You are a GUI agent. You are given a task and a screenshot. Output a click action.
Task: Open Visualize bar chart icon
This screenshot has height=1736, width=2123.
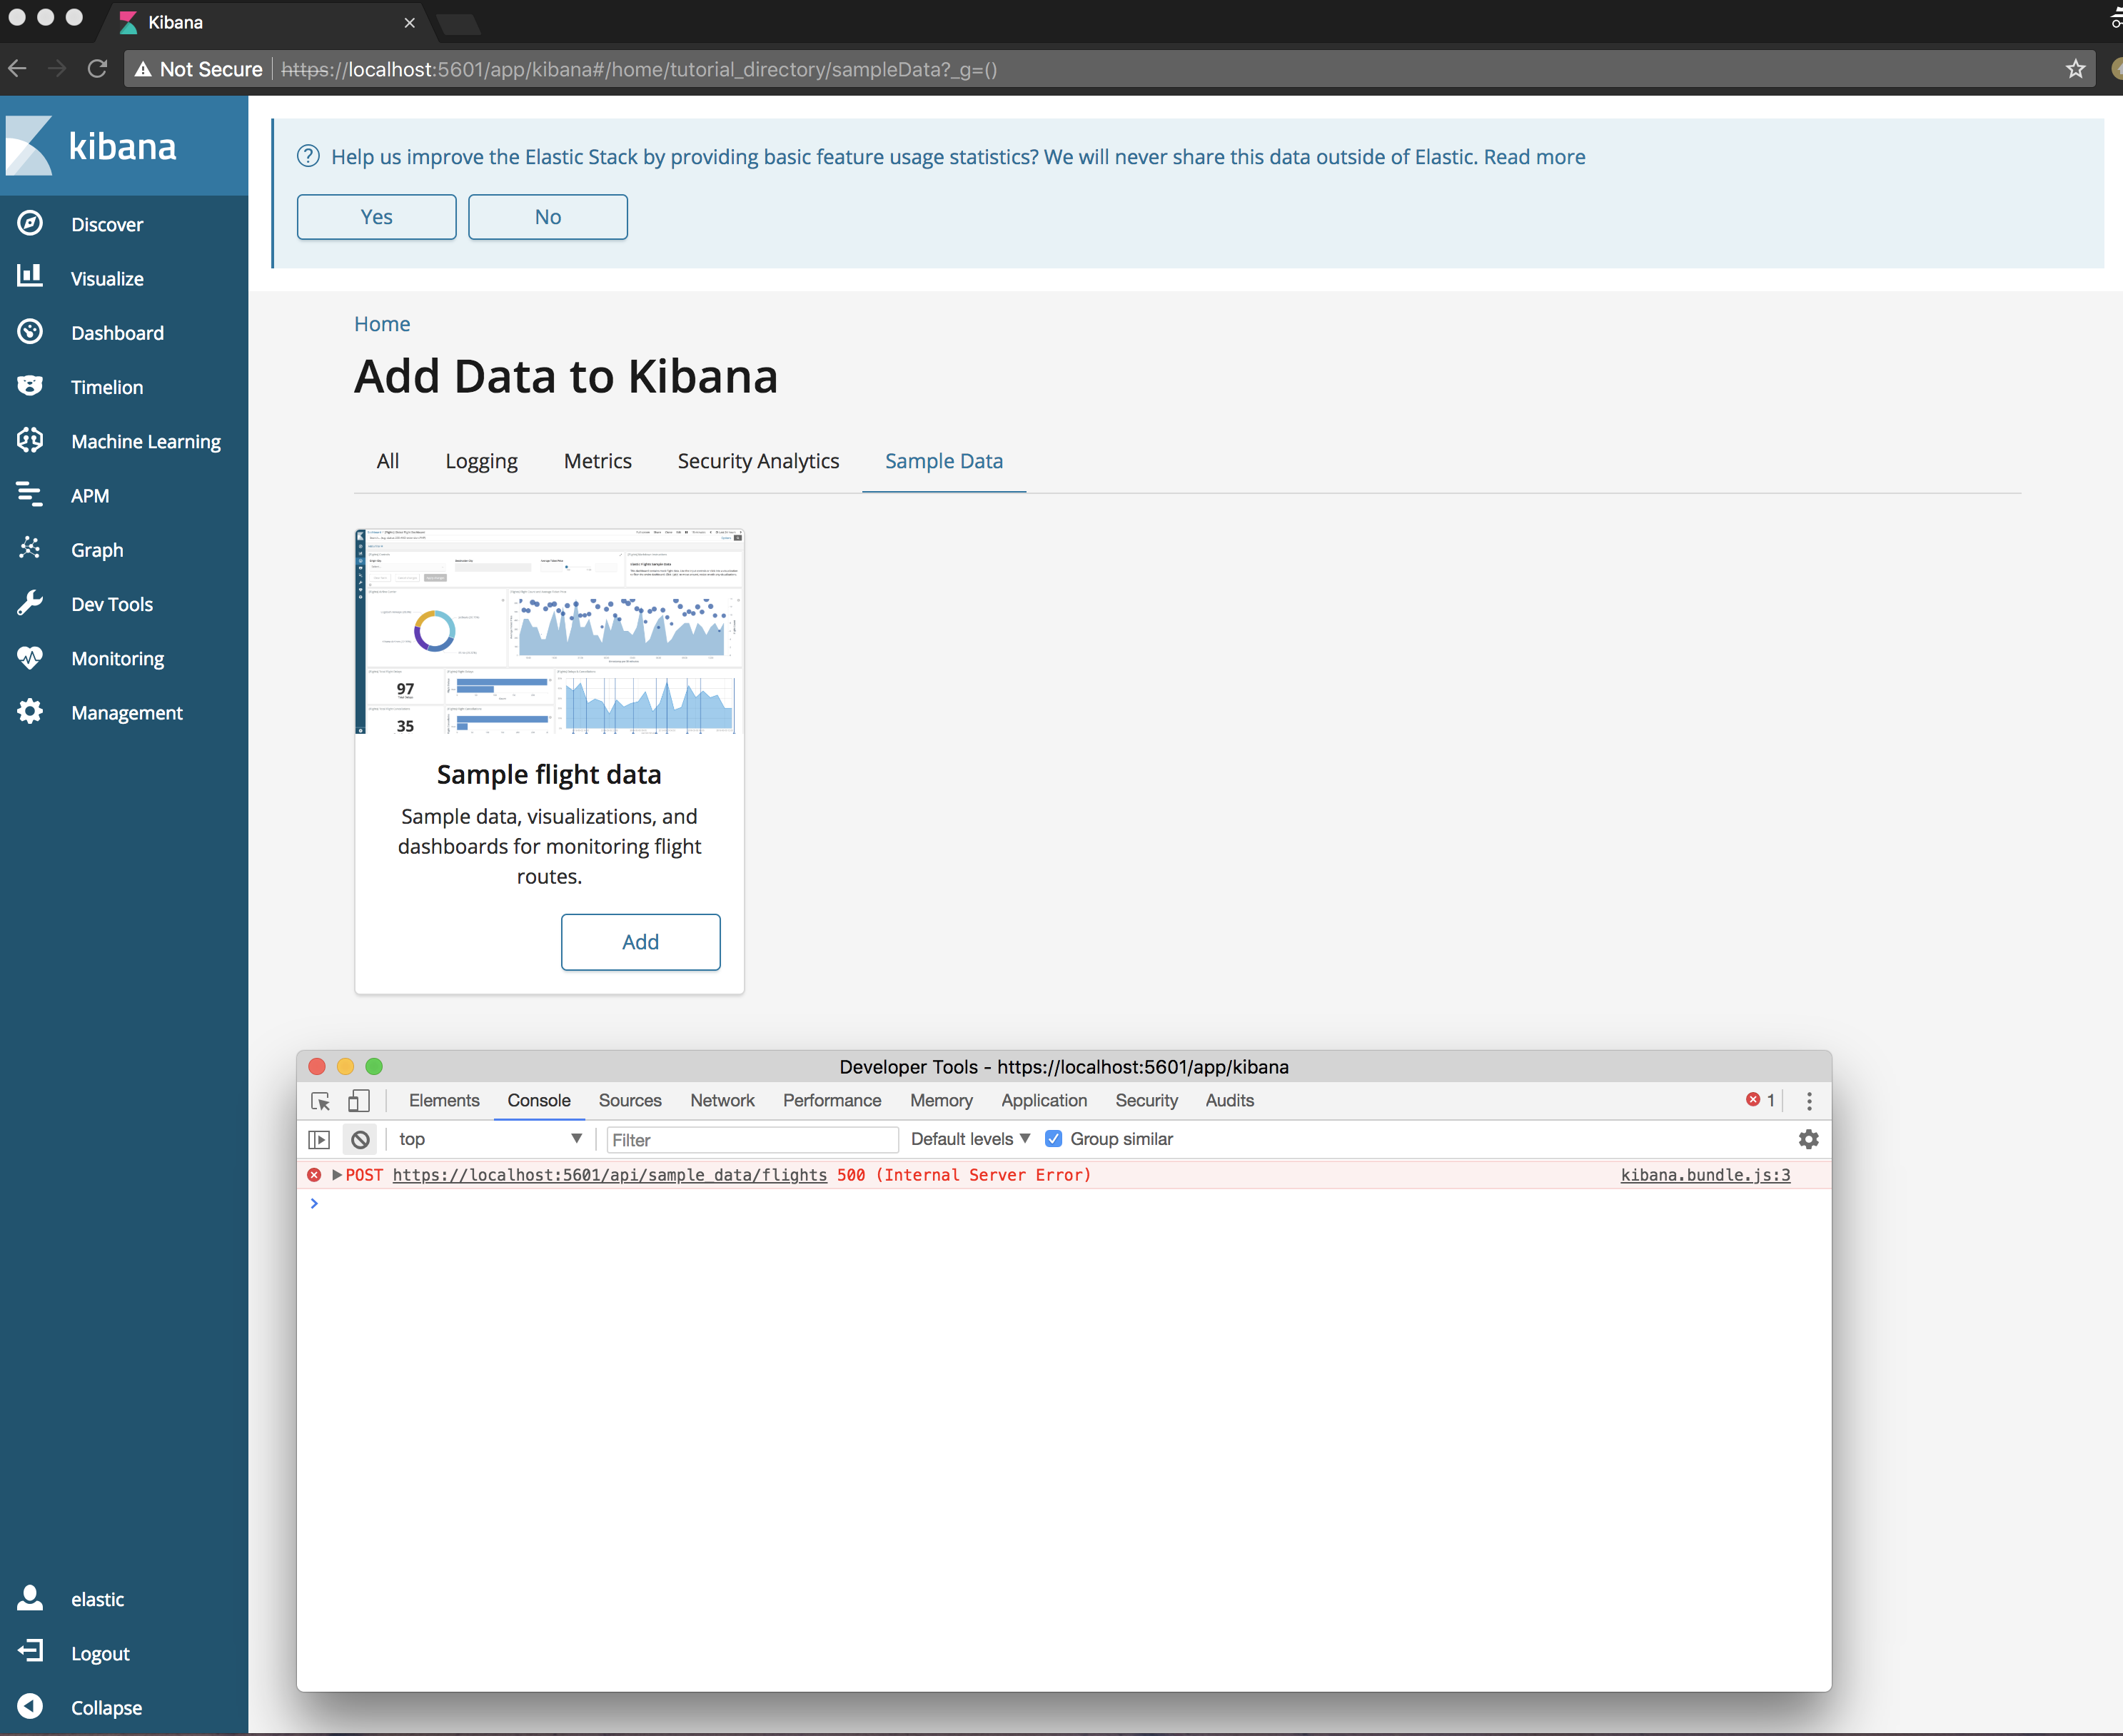(30, 276)
